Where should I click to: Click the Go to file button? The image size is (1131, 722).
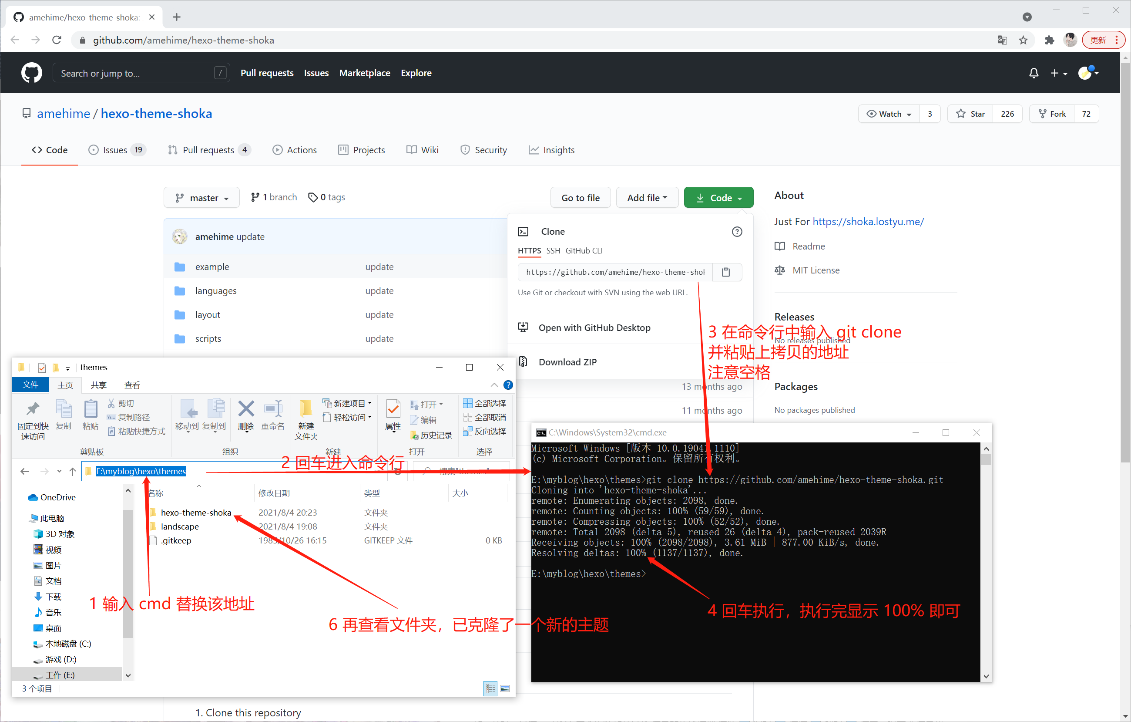580,197
